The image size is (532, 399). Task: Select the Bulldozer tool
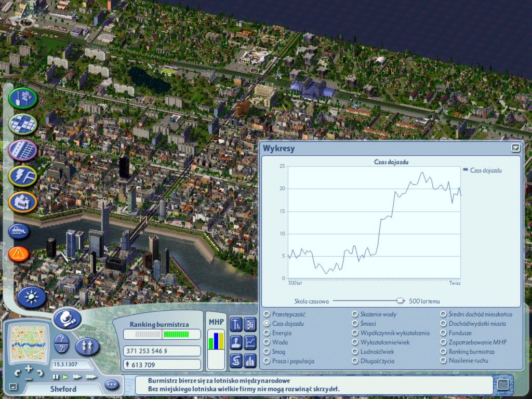pos(19,231)
